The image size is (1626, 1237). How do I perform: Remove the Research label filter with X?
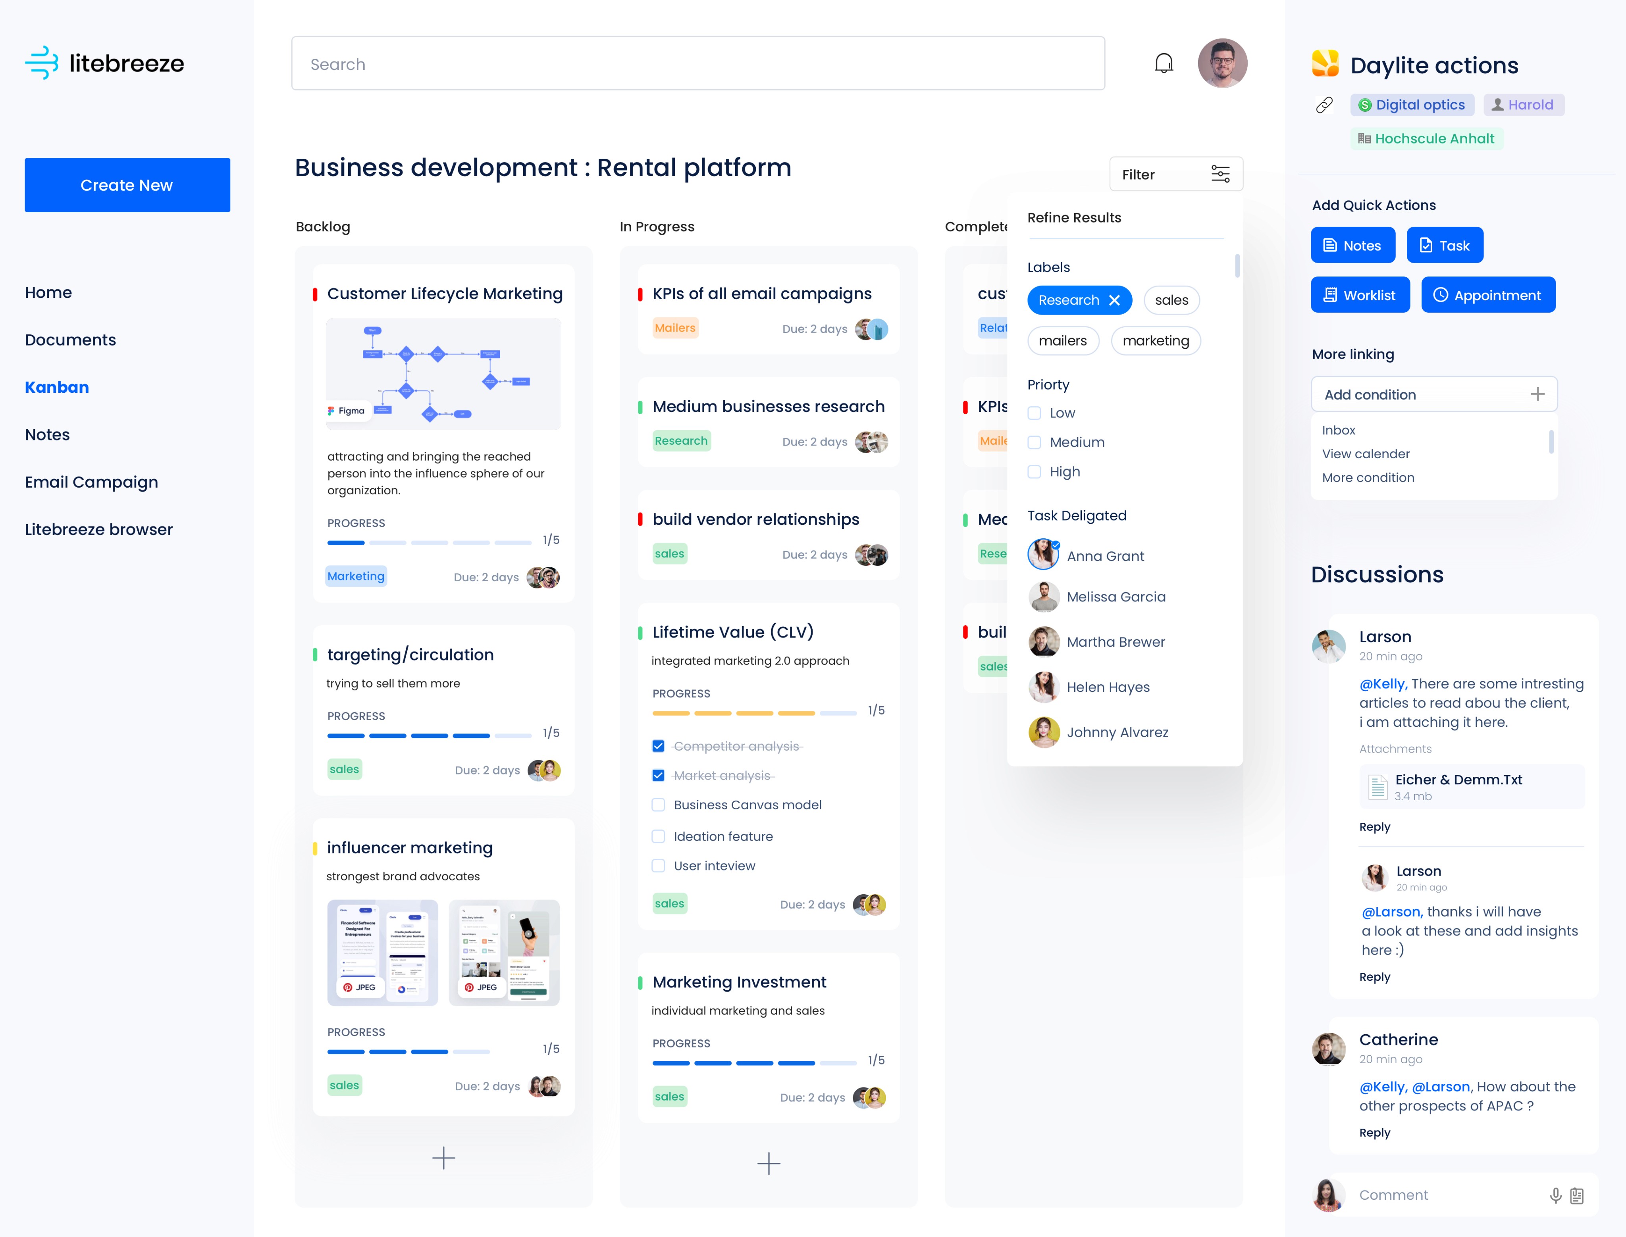coord(1114,300)
